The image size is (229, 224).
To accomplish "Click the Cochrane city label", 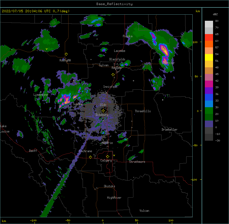I will (86, 151).
